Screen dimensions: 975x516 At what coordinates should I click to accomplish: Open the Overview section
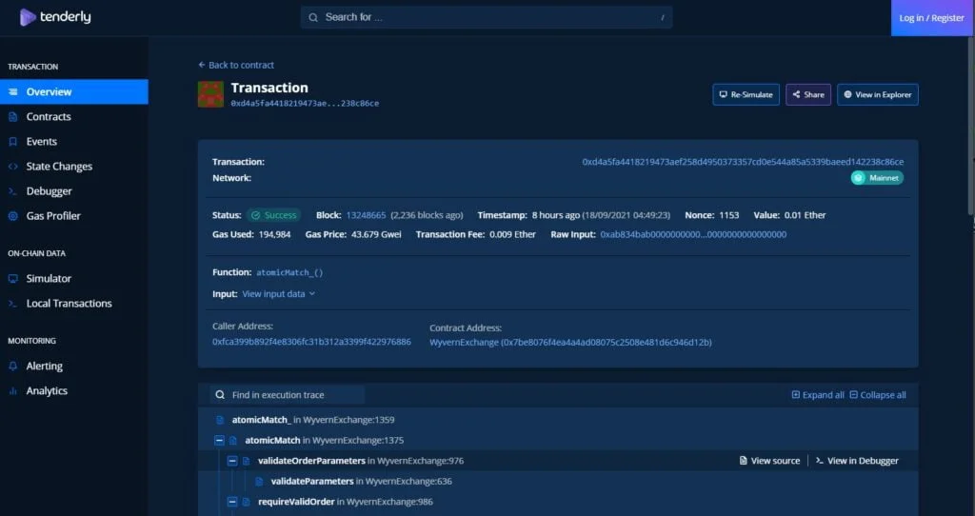pos(74,91)
